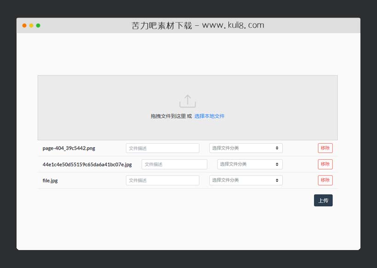Click the 上传 button to upload files
The height and width of the screenshot is (268, 377).
click(323, 200)
